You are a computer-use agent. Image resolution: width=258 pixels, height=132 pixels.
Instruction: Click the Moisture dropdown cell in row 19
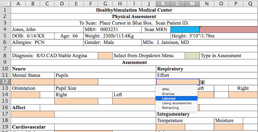pos(229,127)
